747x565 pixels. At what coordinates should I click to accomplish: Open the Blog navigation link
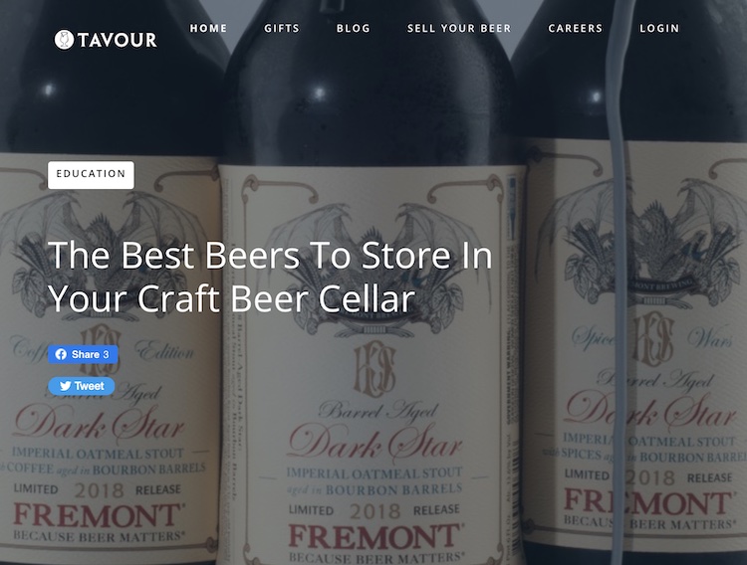pos(353,29)
